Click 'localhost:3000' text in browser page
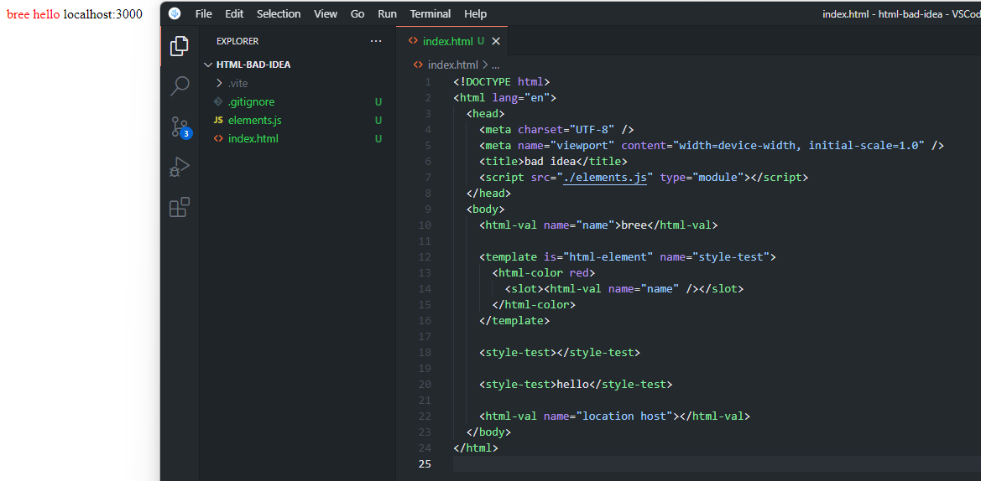981x481 pixels. coord(102,13)
